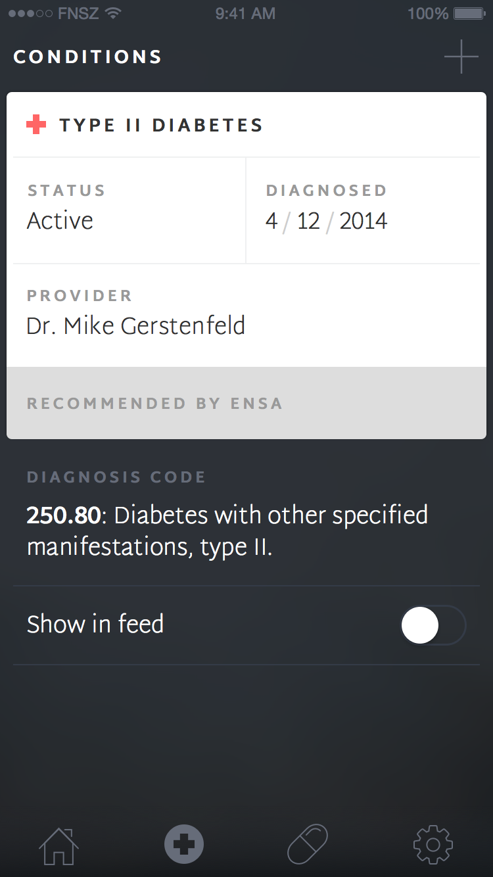Tap the plus icon to add condition
Viewport: 493px width, 877px height.
(x=461, y=57)
